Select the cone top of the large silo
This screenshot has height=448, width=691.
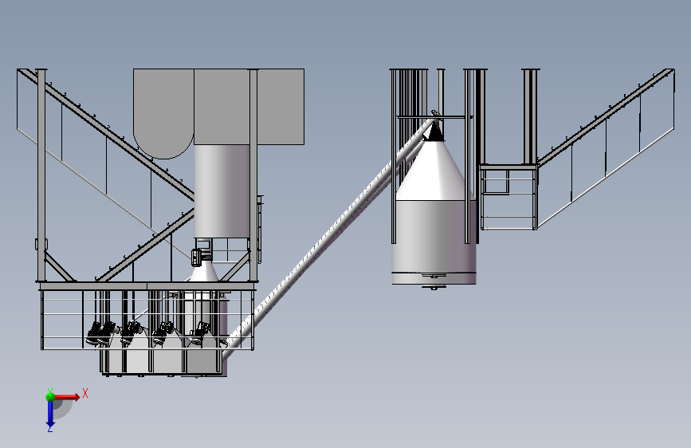pos(435,171)
